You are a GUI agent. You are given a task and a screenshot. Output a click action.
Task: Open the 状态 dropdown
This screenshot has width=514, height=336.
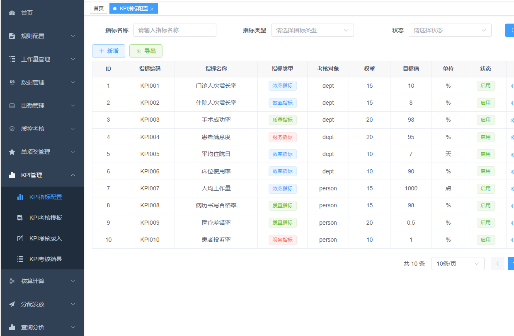pos(450,30)
